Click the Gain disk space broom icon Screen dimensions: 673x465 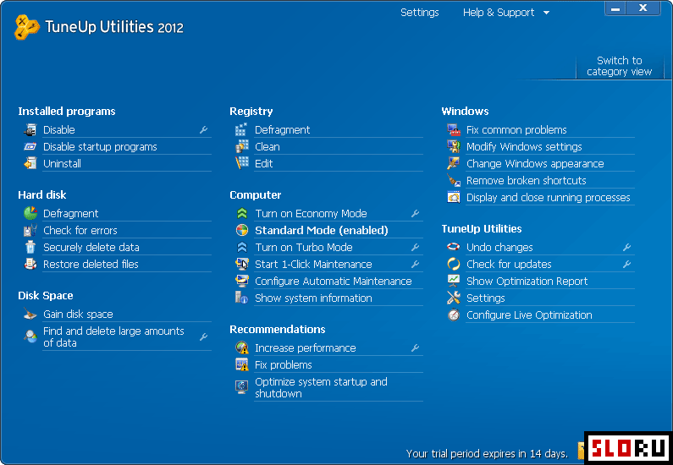pos(30,315)
